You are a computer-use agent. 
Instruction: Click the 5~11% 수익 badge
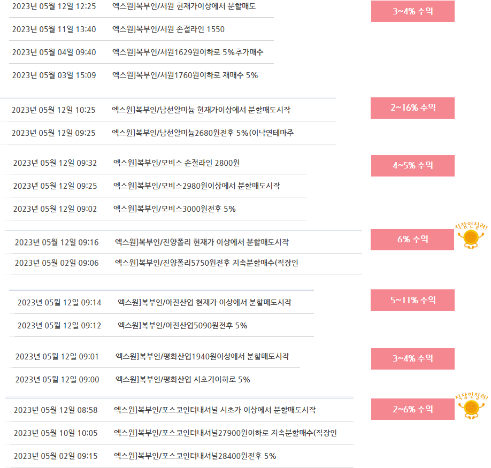pyautogui.click(x=412, y=300)
